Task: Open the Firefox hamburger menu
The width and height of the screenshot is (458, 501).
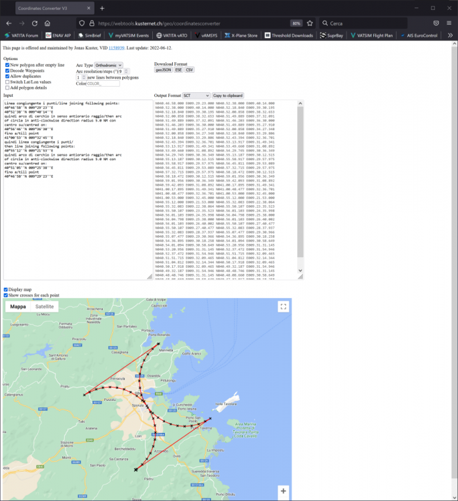Action: (x=449, y=23)
